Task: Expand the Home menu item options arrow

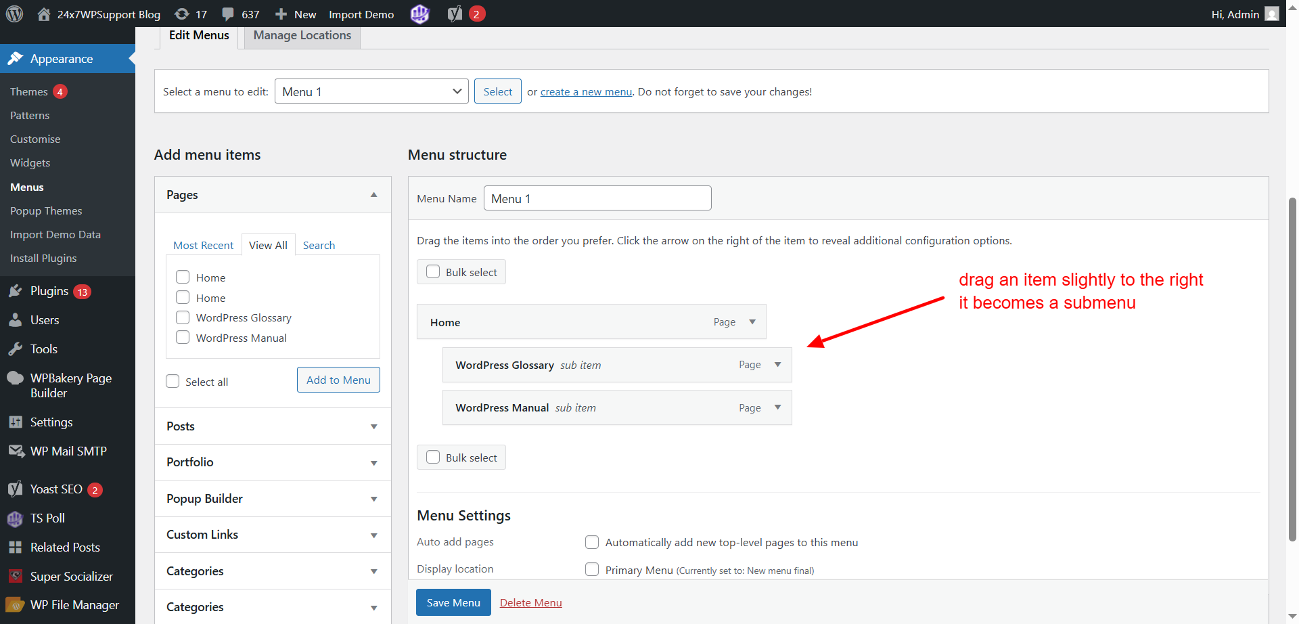Action: coord(752,322)
